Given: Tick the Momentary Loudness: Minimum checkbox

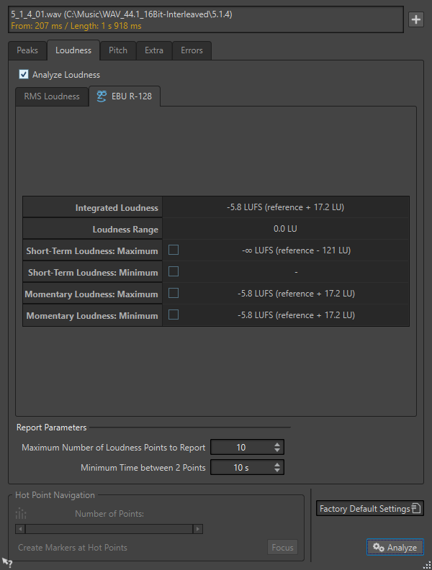Looking at the screenshot, I should [173, 315].
